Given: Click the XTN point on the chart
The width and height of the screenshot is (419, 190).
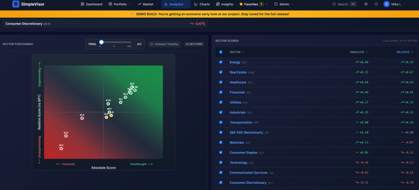Looking at the screenshot, I should (x=108, y=103).
